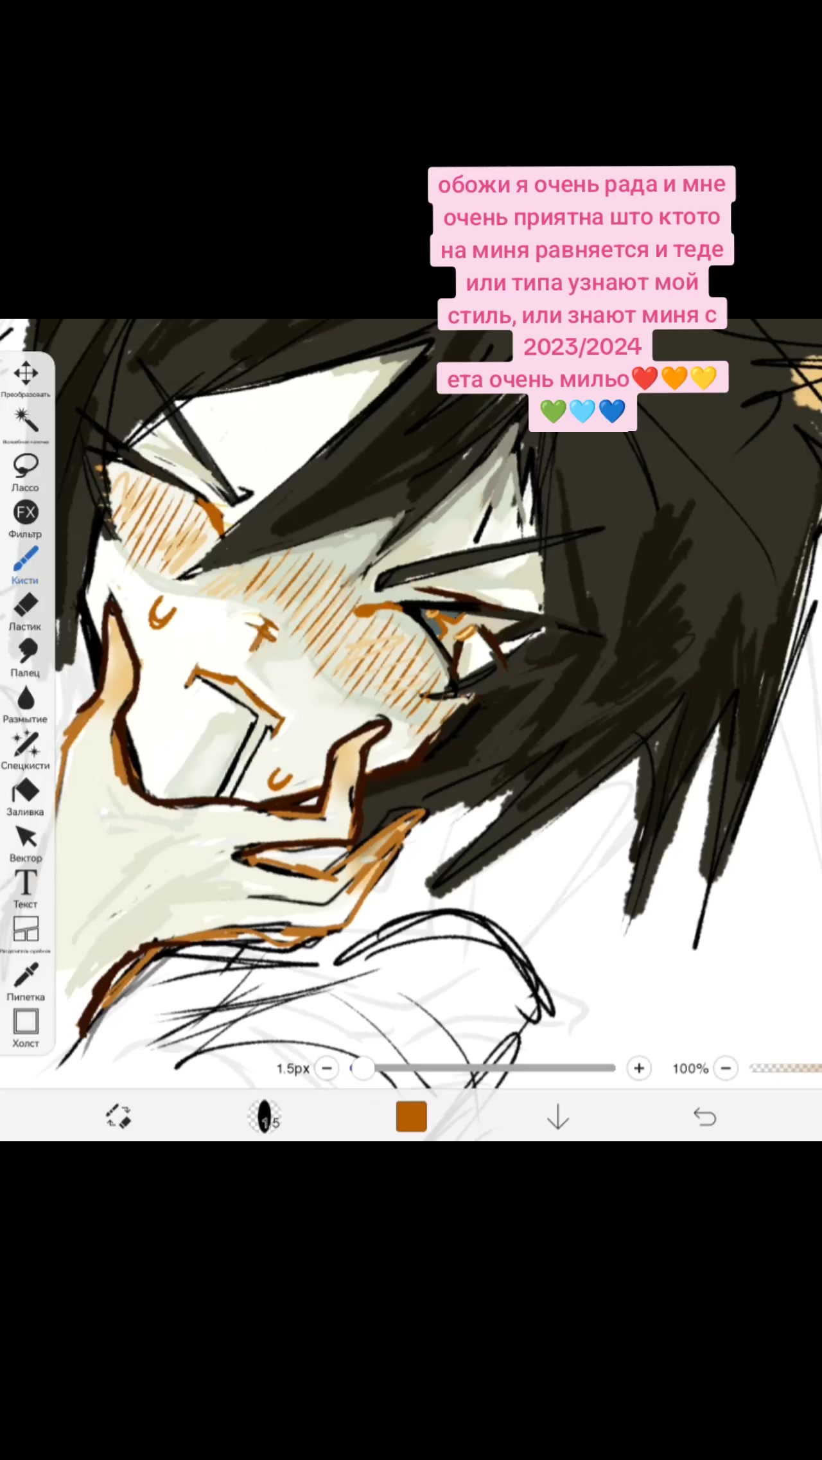Click the brush thickness slider track

483,1068
